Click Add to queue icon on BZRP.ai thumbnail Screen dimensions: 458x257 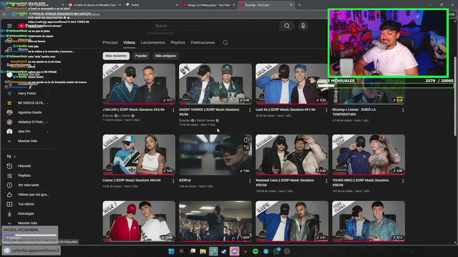pos(247,147)
